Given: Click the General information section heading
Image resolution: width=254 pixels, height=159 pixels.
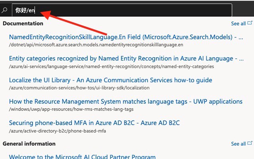Looking at the screenshot, I should (x=29, y=144).
